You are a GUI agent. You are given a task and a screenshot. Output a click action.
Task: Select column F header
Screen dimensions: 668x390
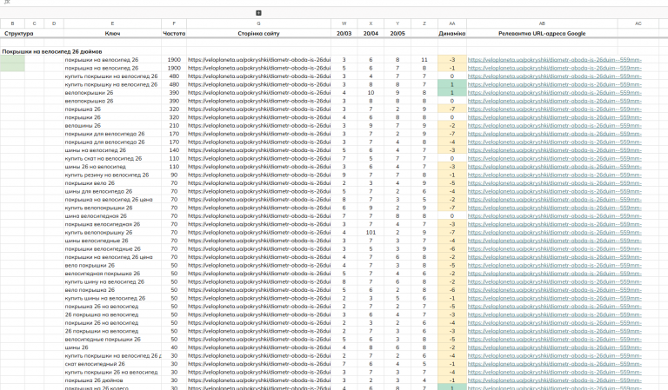pyautogui.click(x=174, y=23)
